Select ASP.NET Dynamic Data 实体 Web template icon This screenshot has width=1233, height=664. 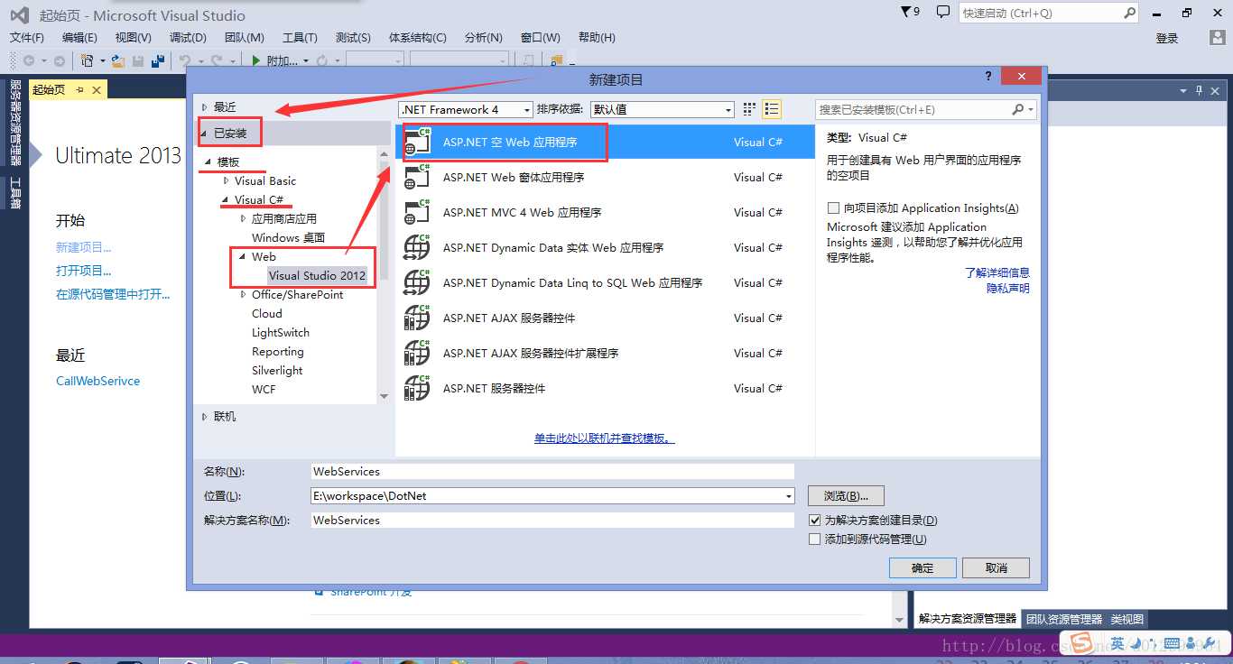(417, 247)
